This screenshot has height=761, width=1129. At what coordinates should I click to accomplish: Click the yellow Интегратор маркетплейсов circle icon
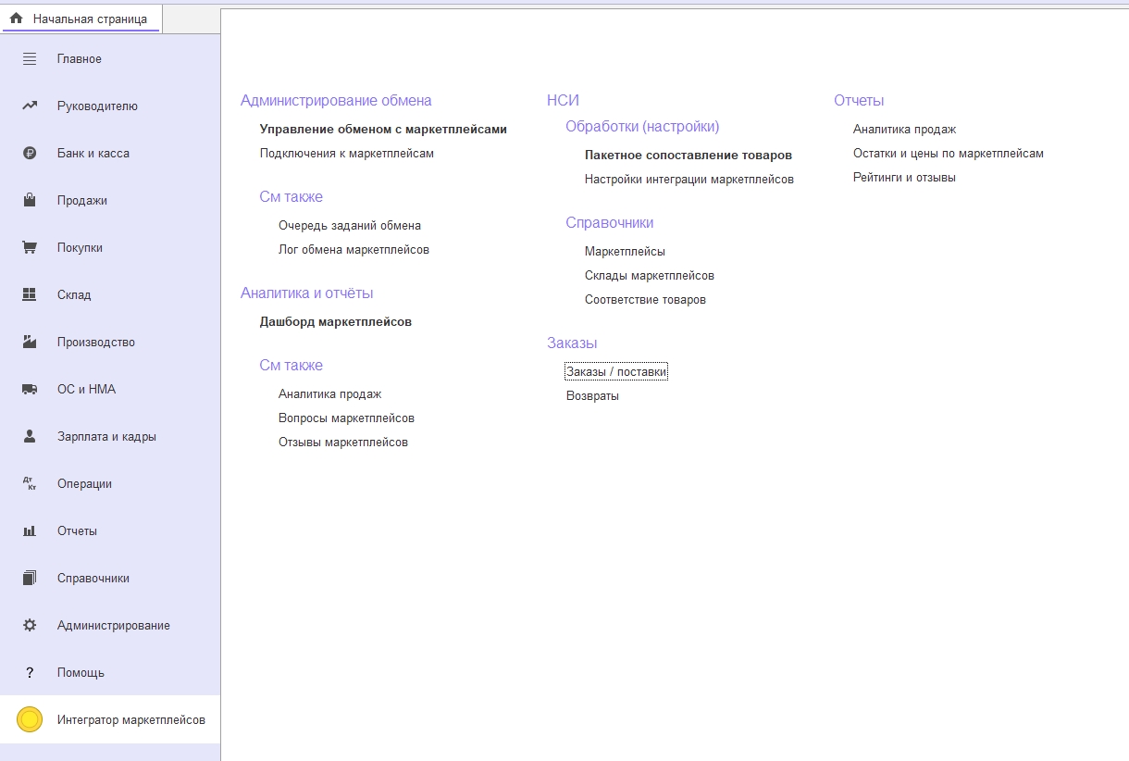pos(30,719)
